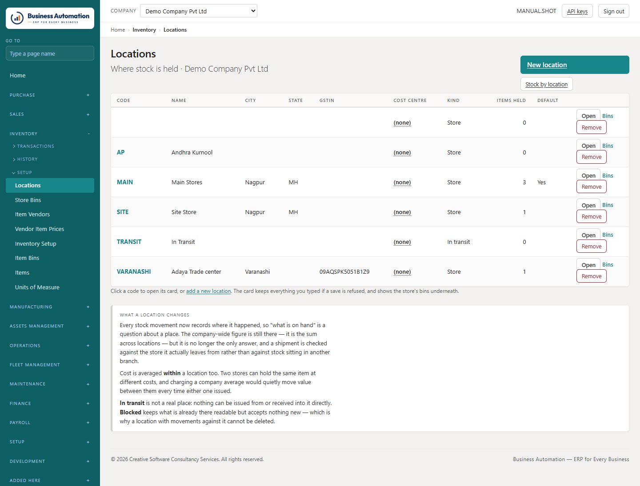This screenshot has height=486, width=640.
Task: Go to Units of Measure page
Action: click(37, 288)
